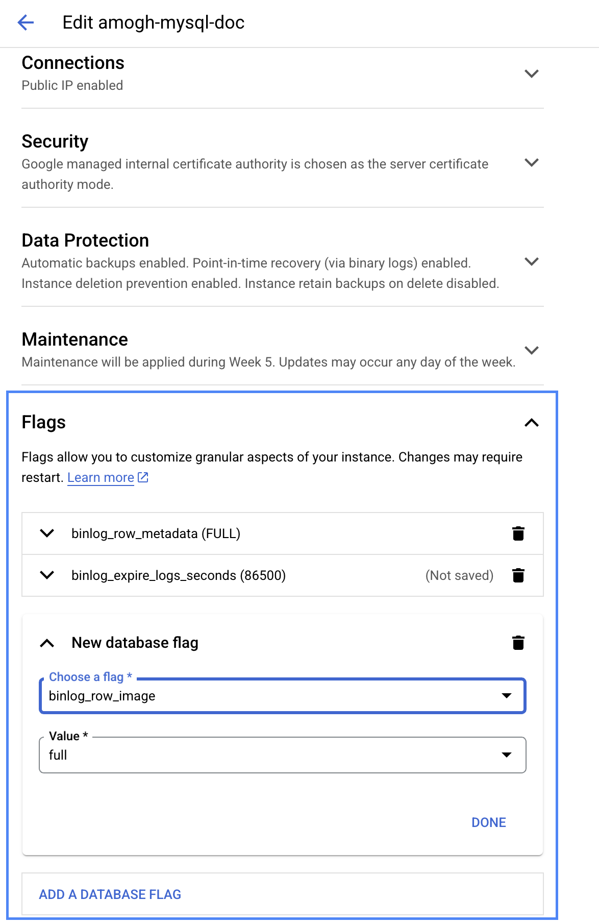The image size is (599, 924).
Task: Expand the Data Protection section
Action: pos(532,262)
